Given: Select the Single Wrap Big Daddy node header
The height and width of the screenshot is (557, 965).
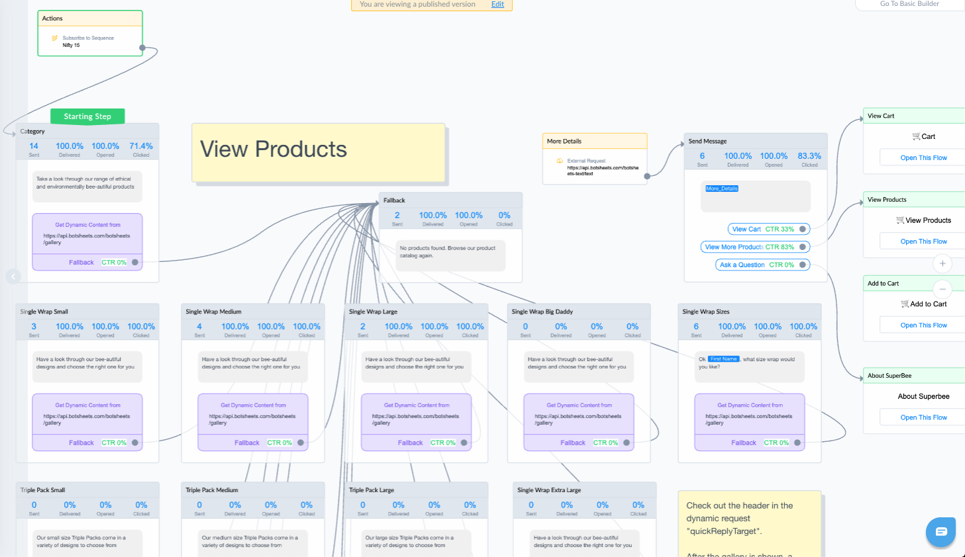Looking at the screenshot, I should coord(579,312).
